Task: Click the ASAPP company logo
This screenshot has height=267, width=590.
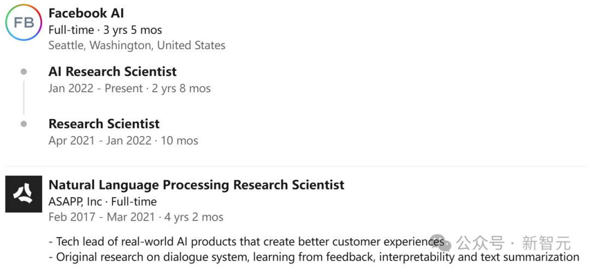Action: point(23,194)
